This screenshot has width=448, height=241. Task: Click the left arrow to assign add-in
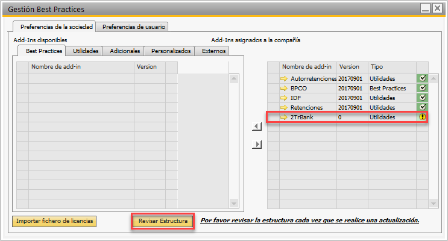(256, 127)
